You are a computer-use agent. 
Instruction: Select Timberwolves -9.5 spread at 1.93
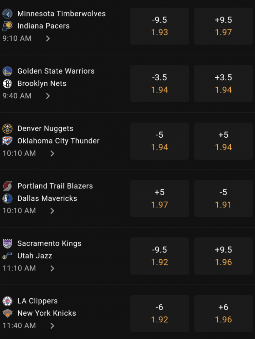(160, 26)
